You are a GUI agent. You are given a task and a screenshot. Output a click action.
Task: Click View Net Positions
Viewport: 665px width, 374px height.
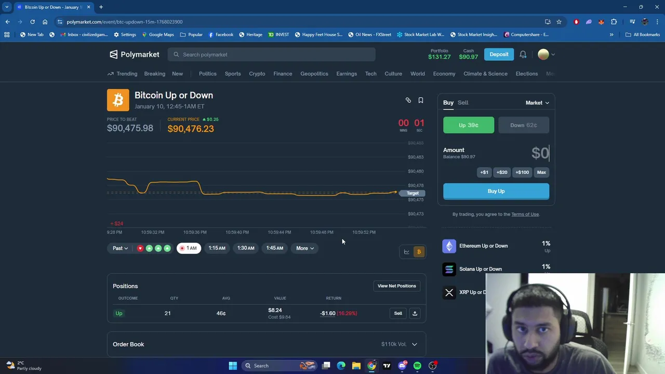point(397,286)
